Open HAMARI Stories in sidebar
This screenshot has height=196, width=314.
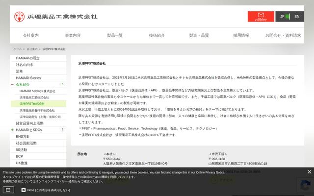pos(38,78)
